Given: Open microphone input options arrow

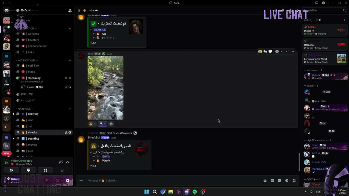Looking at the screenshot, I should pos(51,180).
